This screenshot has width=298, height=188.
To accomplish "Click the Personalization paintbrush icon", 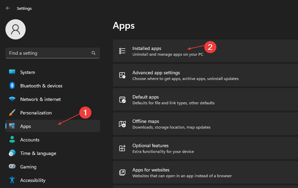I will point(12,113).
